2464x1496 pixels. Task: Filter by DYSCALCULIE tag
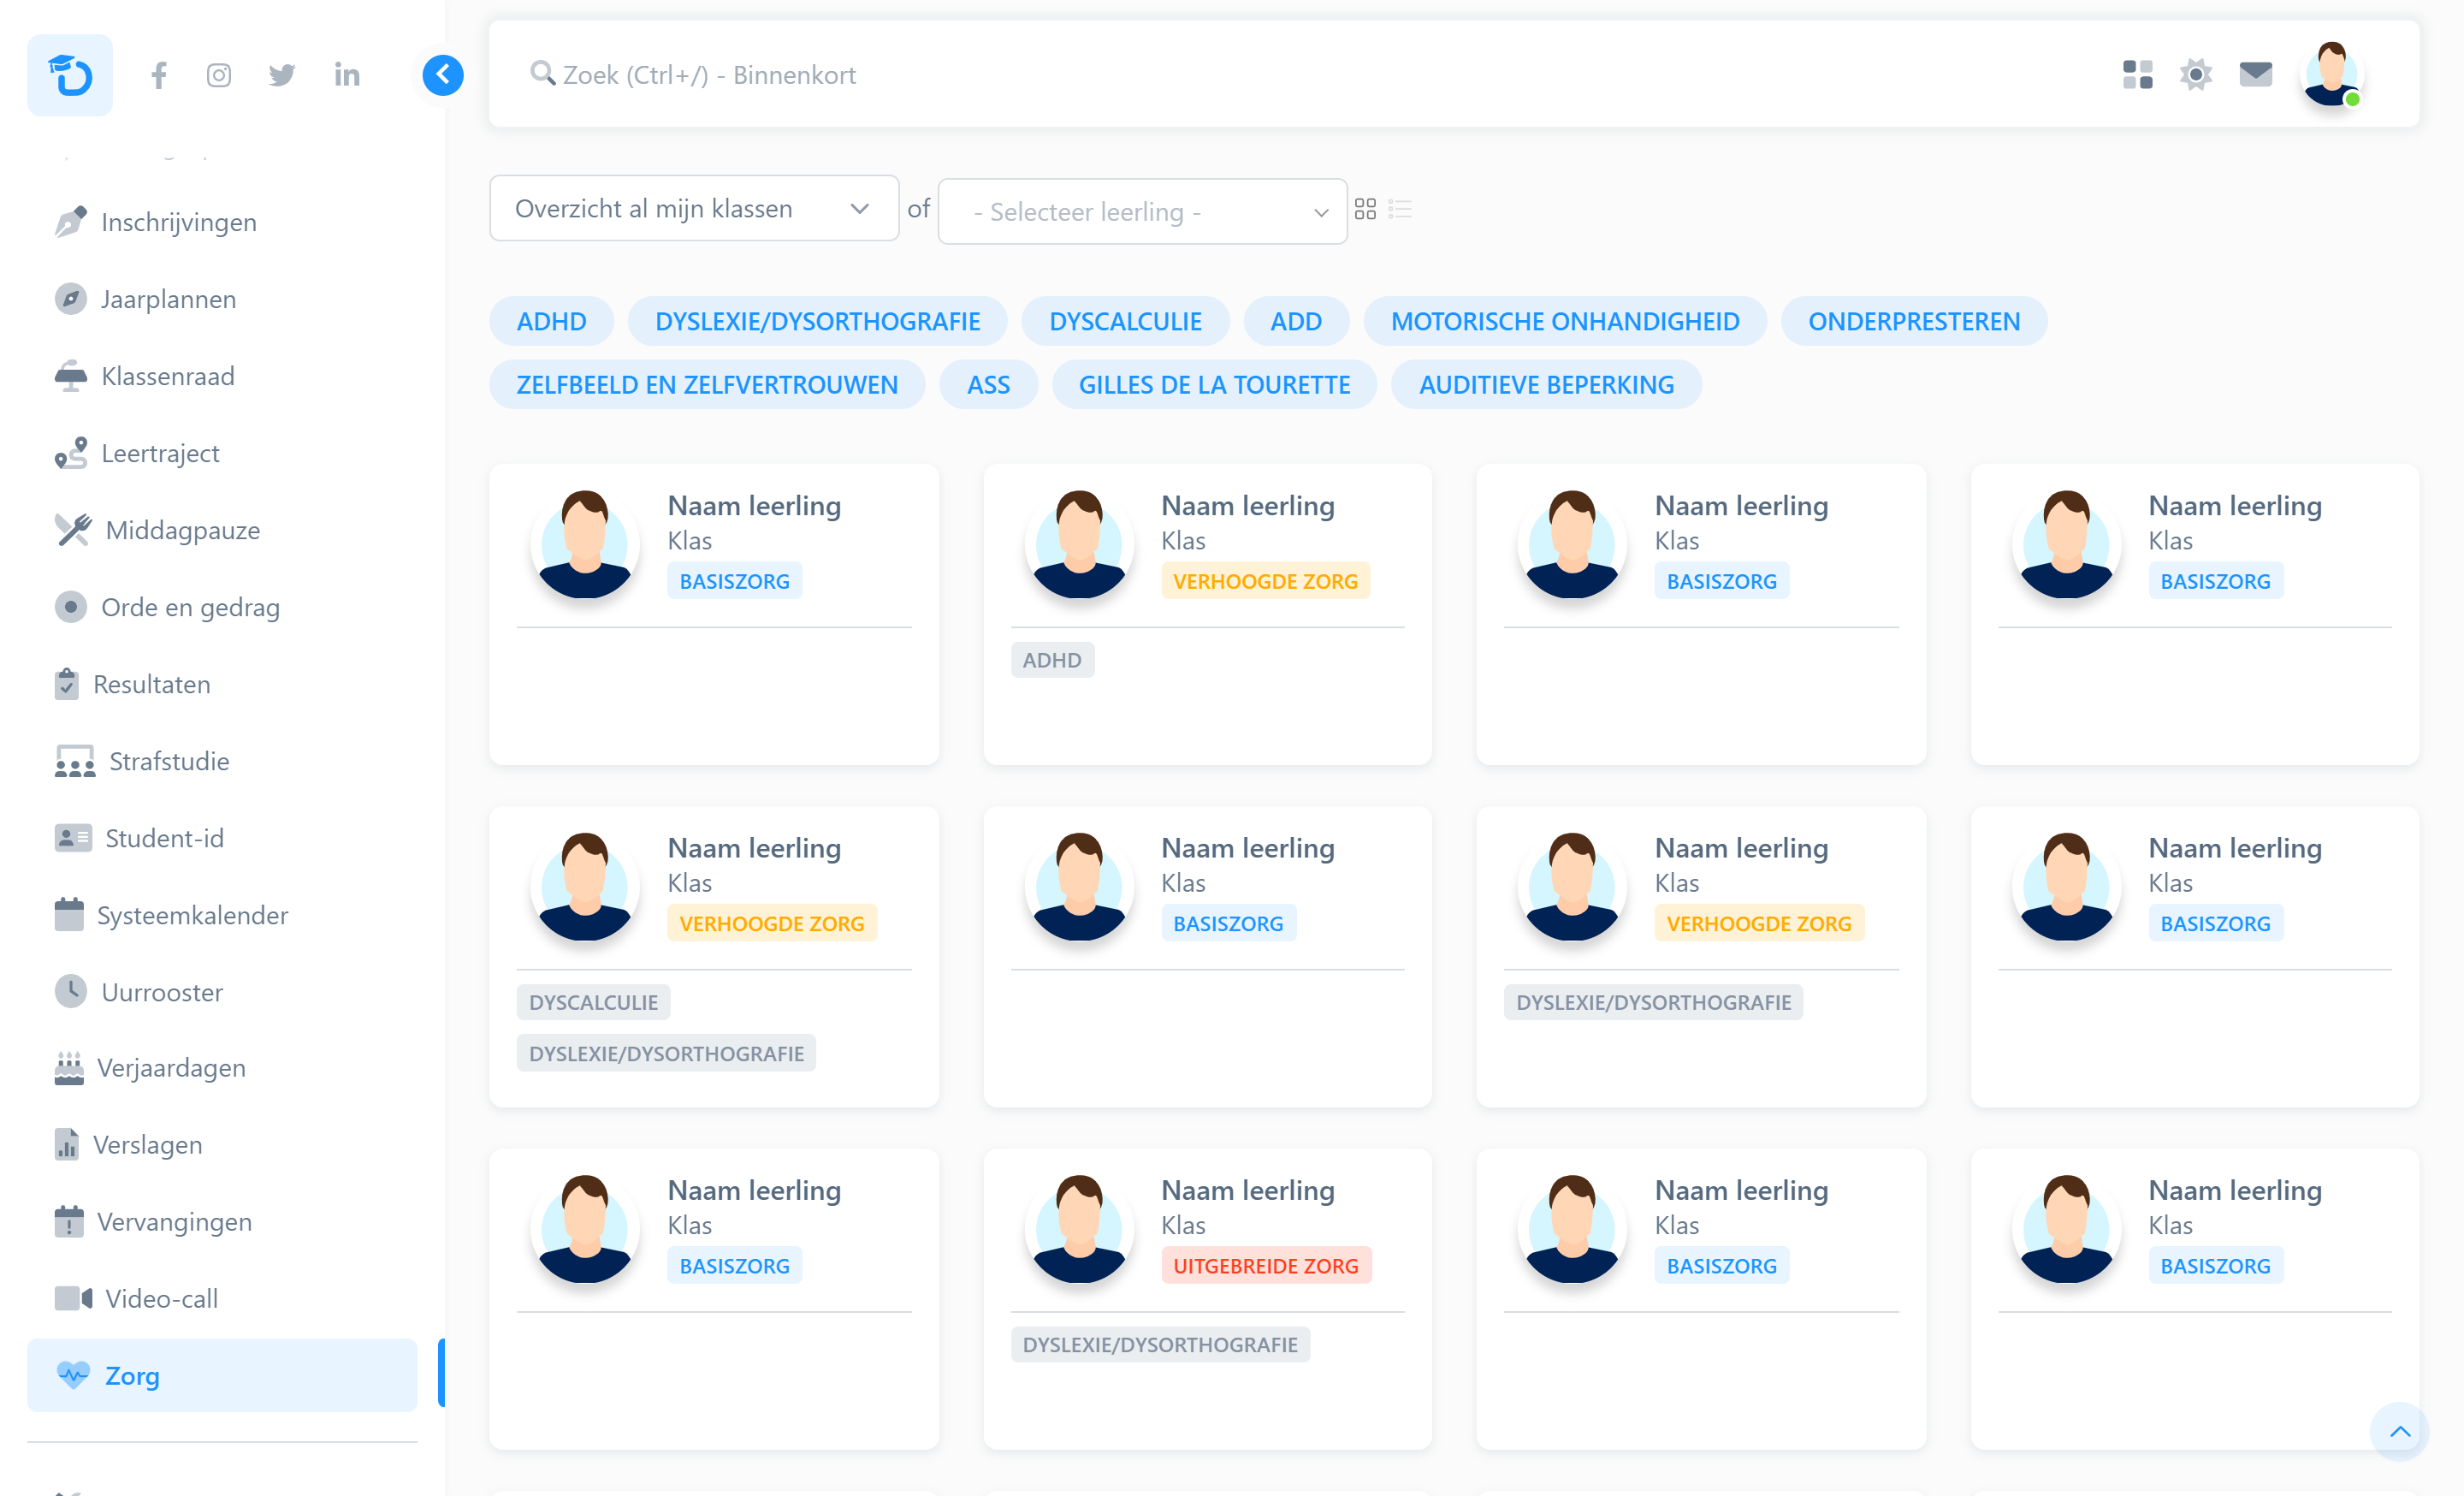(x=1125, y=321)
